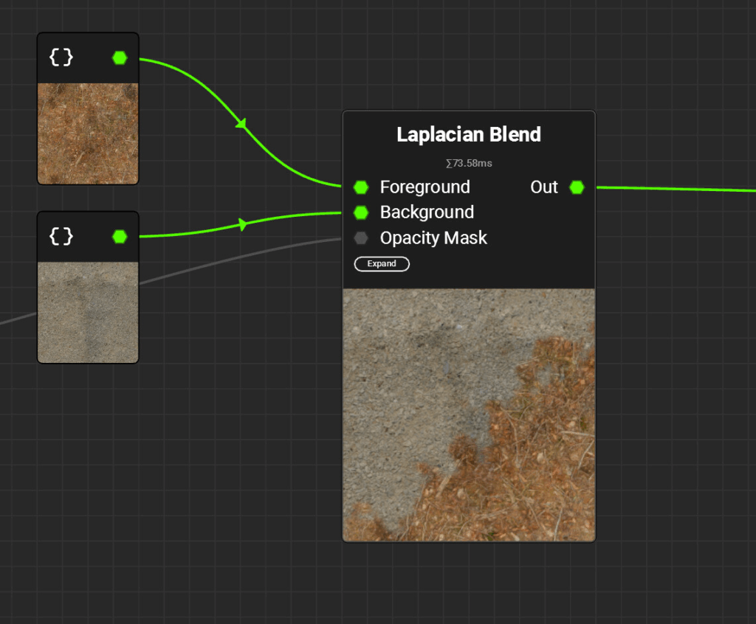
Task: Click the Foreground pin label
Action: point(425,187)
